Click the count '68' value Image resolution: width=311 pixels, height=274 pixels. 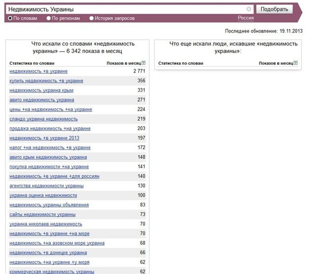pos(142,243)
